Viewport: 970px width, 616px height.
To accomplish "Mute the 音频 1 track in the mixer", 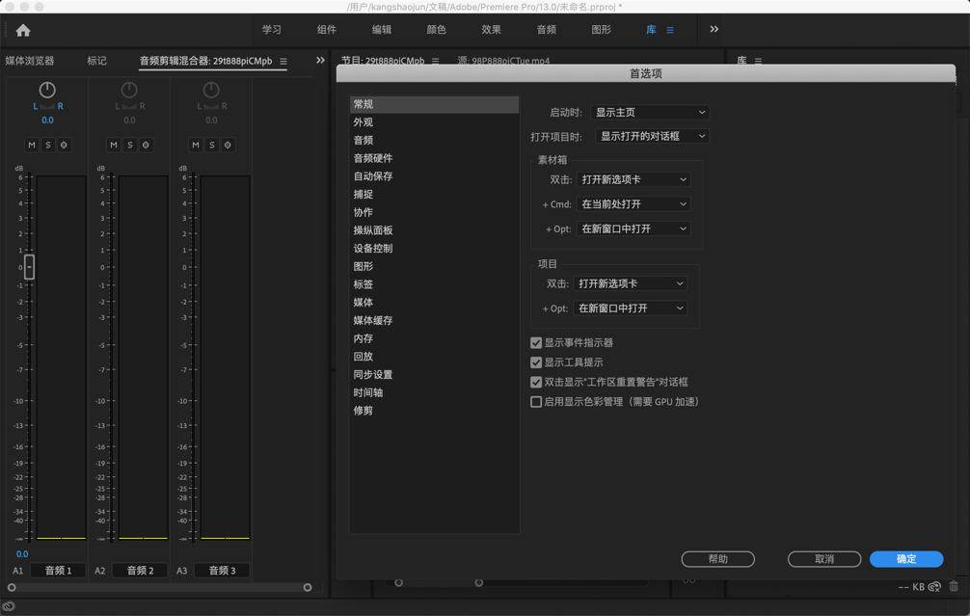I will point(32,144).
